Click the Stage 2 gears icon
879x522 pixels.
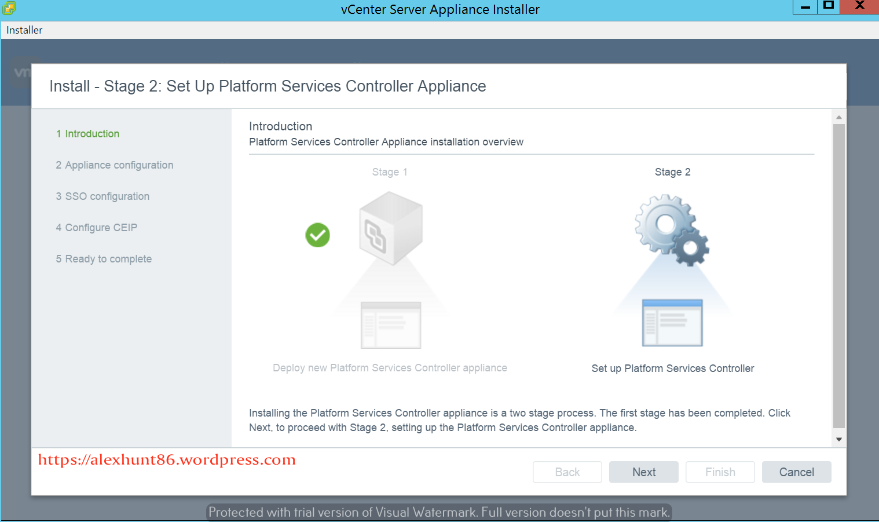(672, 230)
